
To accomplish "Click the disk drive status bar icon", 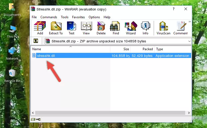I will pyautogui.click(x=33, y=119).
